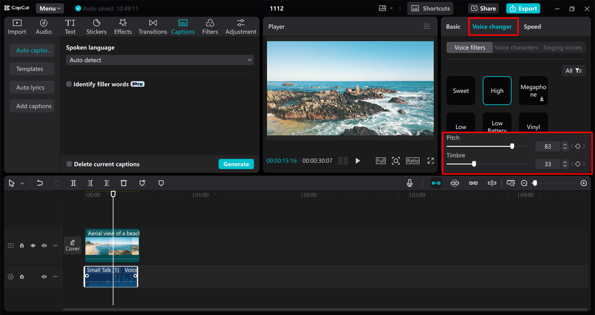Open more options for the video track
Viewport: 595px width, 315px height.
(55, 245)
